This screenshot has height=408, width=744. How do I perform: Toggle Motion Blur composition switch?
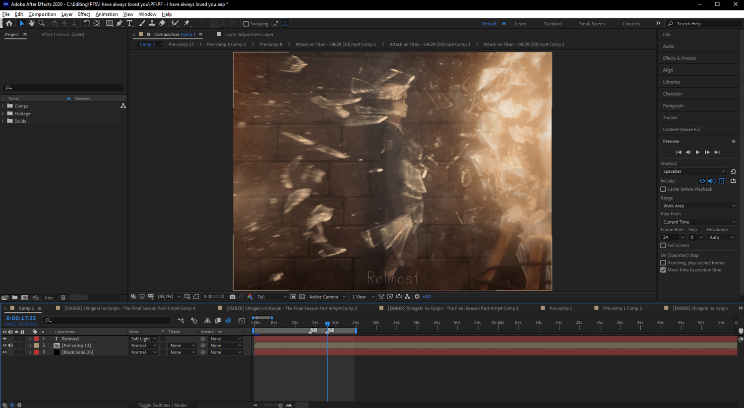(x=228, y=321)
